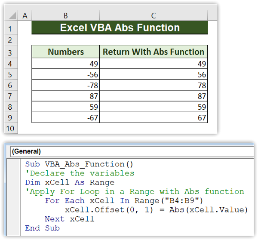Click the Numbers header cell
This screenshot has height=240, width=258.
tap(66, 52)
